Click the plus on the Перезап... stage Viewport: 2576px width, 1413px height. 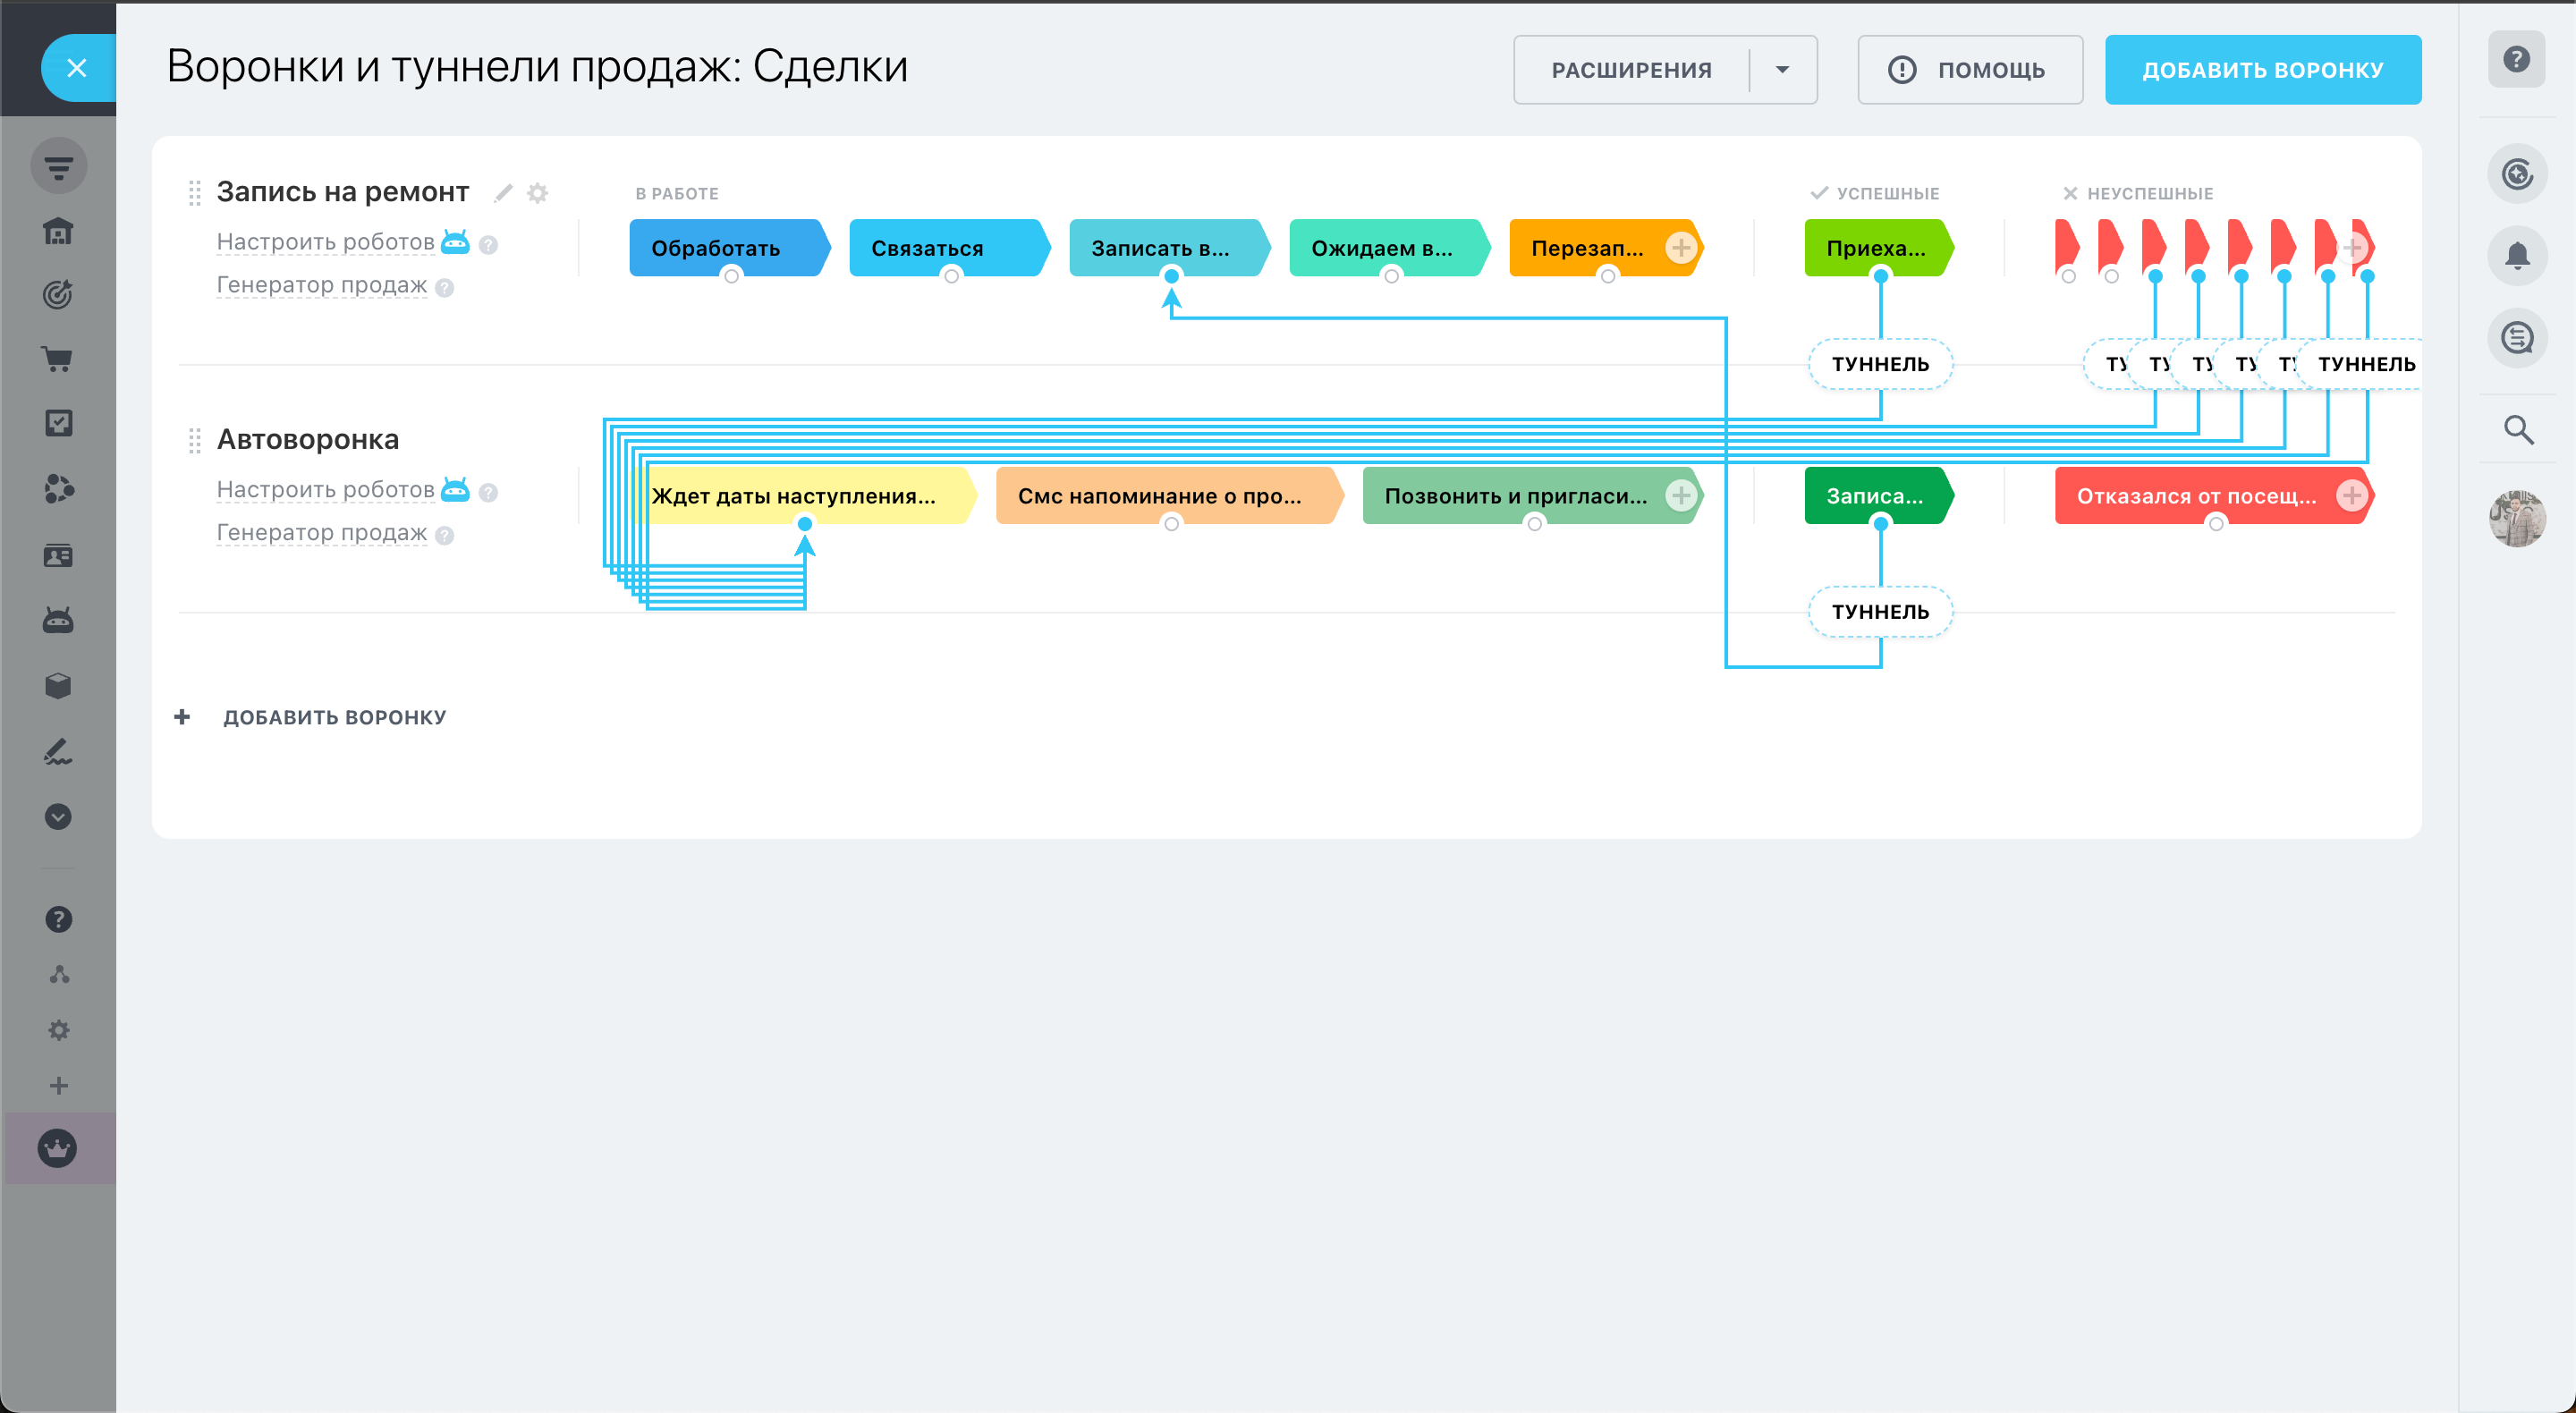click(x=1681, y=247)
